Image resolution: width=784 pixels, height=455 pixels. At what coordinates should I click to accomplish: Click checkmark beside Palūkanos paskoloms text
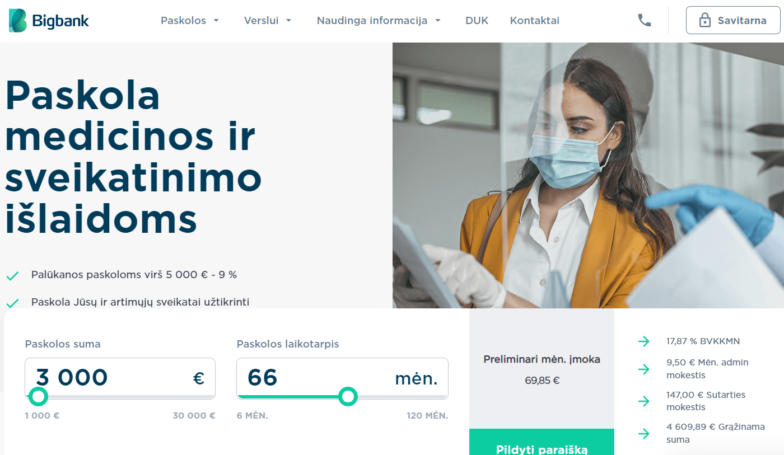pos(12,276)
